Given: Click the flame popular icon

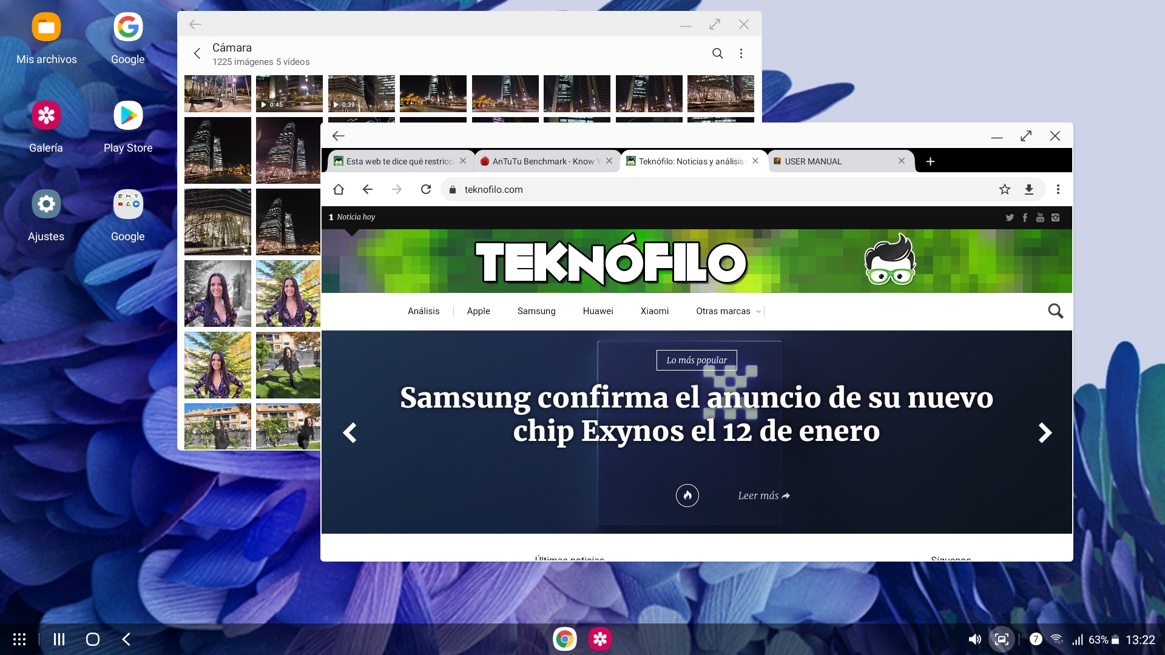Looking at the screenshot, I should click(x=687, y=495).
